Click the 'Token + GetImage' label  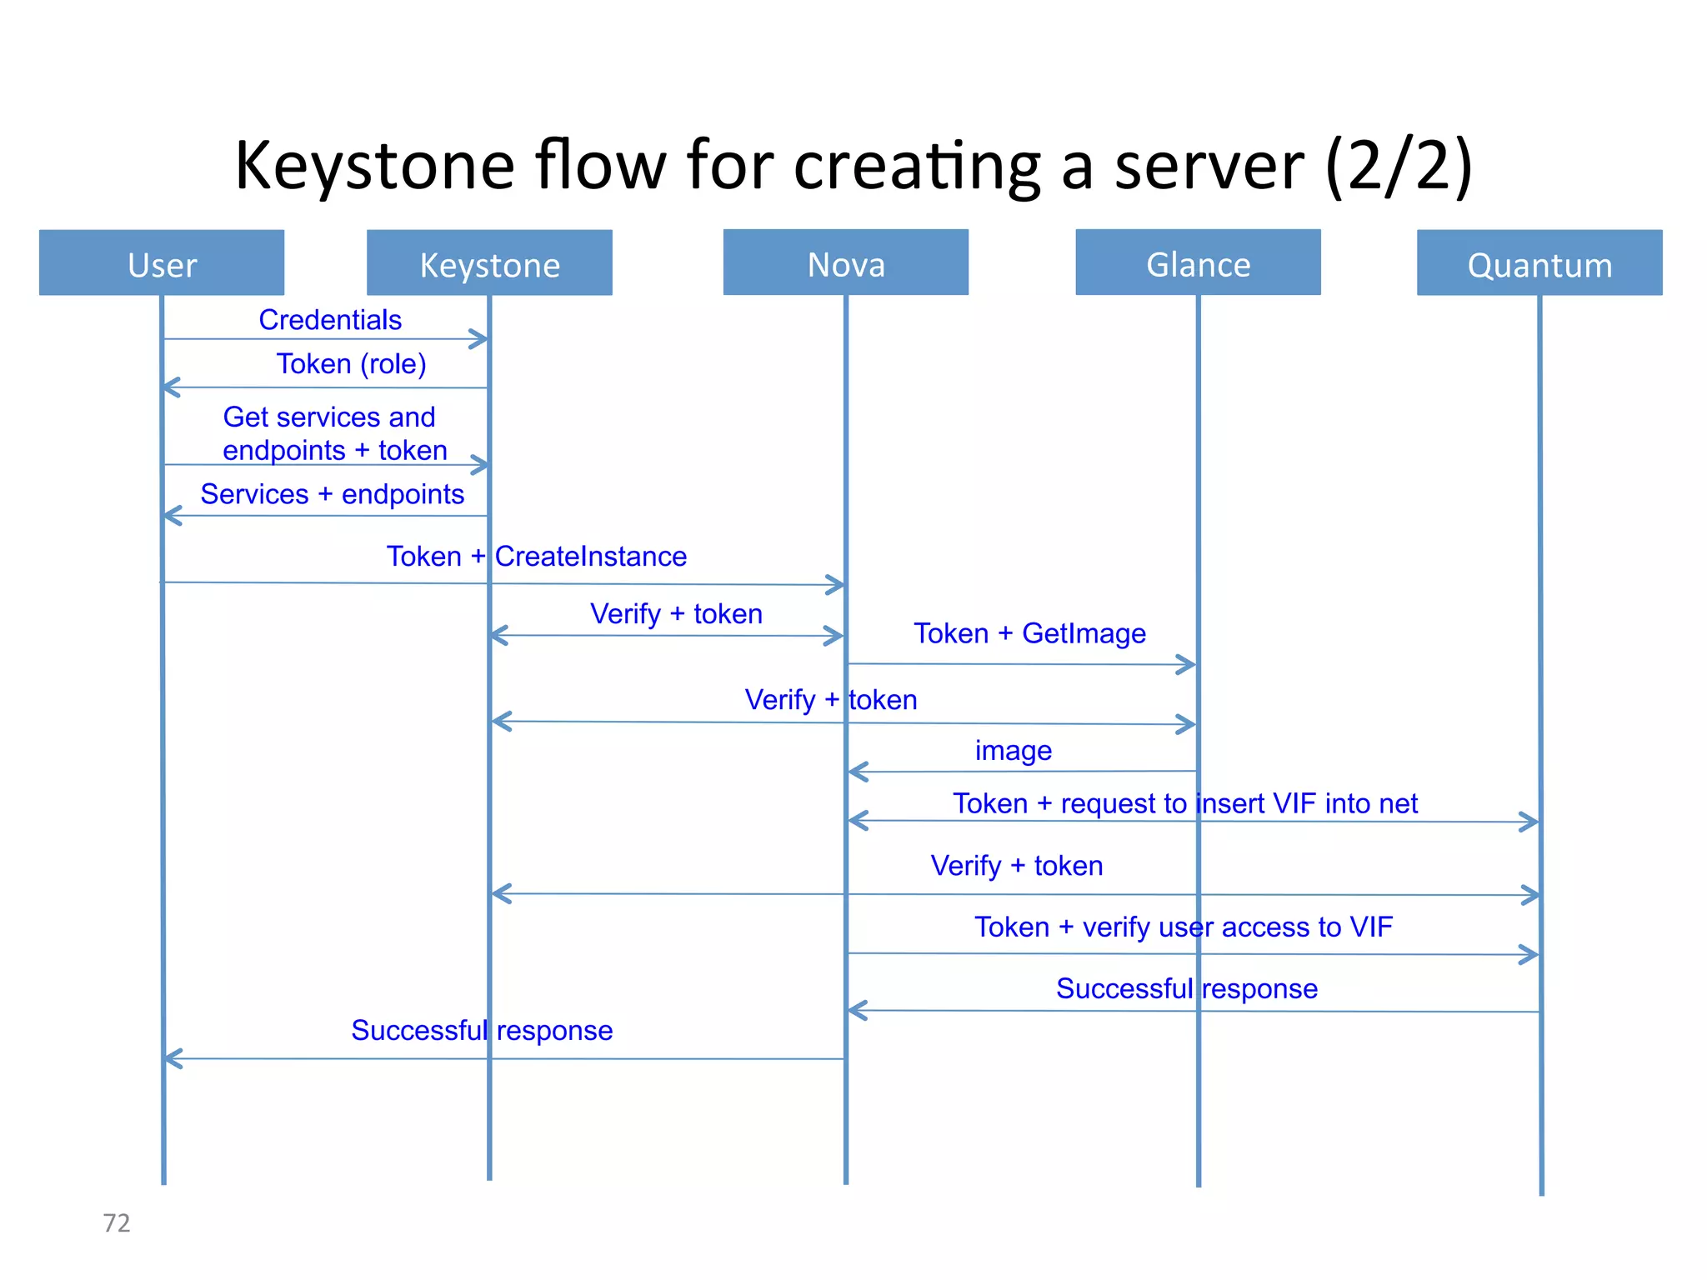[1029, 633]
